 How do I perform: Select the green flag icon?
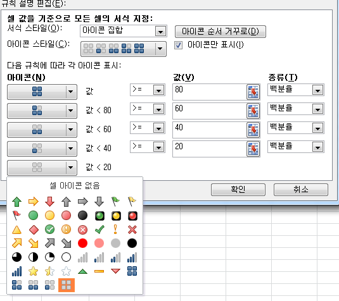(x=116, y=202)
